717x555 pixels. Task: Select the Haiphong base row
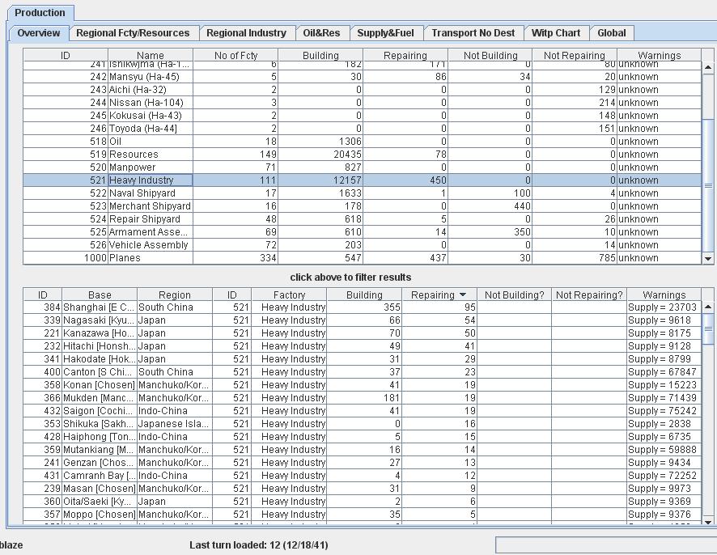[x=362, y=437]
